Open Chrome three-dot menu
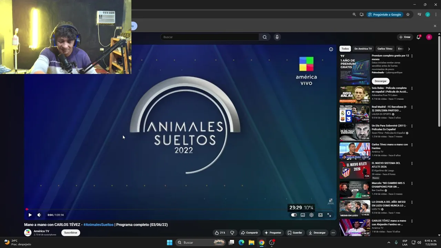Viewport: 441px width, 248px height. (436, 14)
